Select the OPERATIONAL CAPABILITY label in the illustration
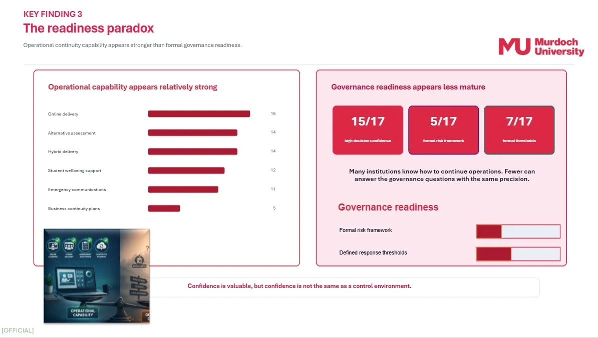 coord(83,313)
